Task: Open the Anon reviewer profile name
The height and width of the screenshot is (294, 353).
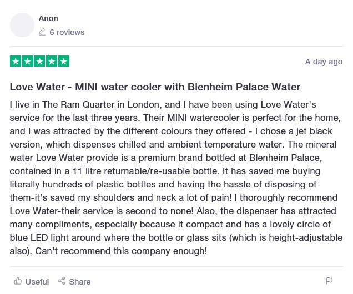Action: pos(48,18)
